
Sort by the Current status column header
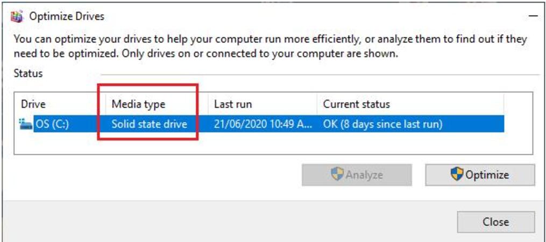point(357,104)
